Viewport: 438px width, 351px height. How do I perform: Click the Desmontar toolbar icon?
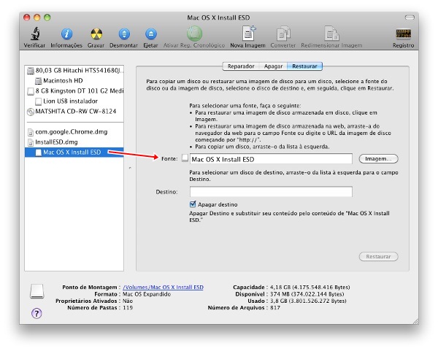(x=124, y=34)
